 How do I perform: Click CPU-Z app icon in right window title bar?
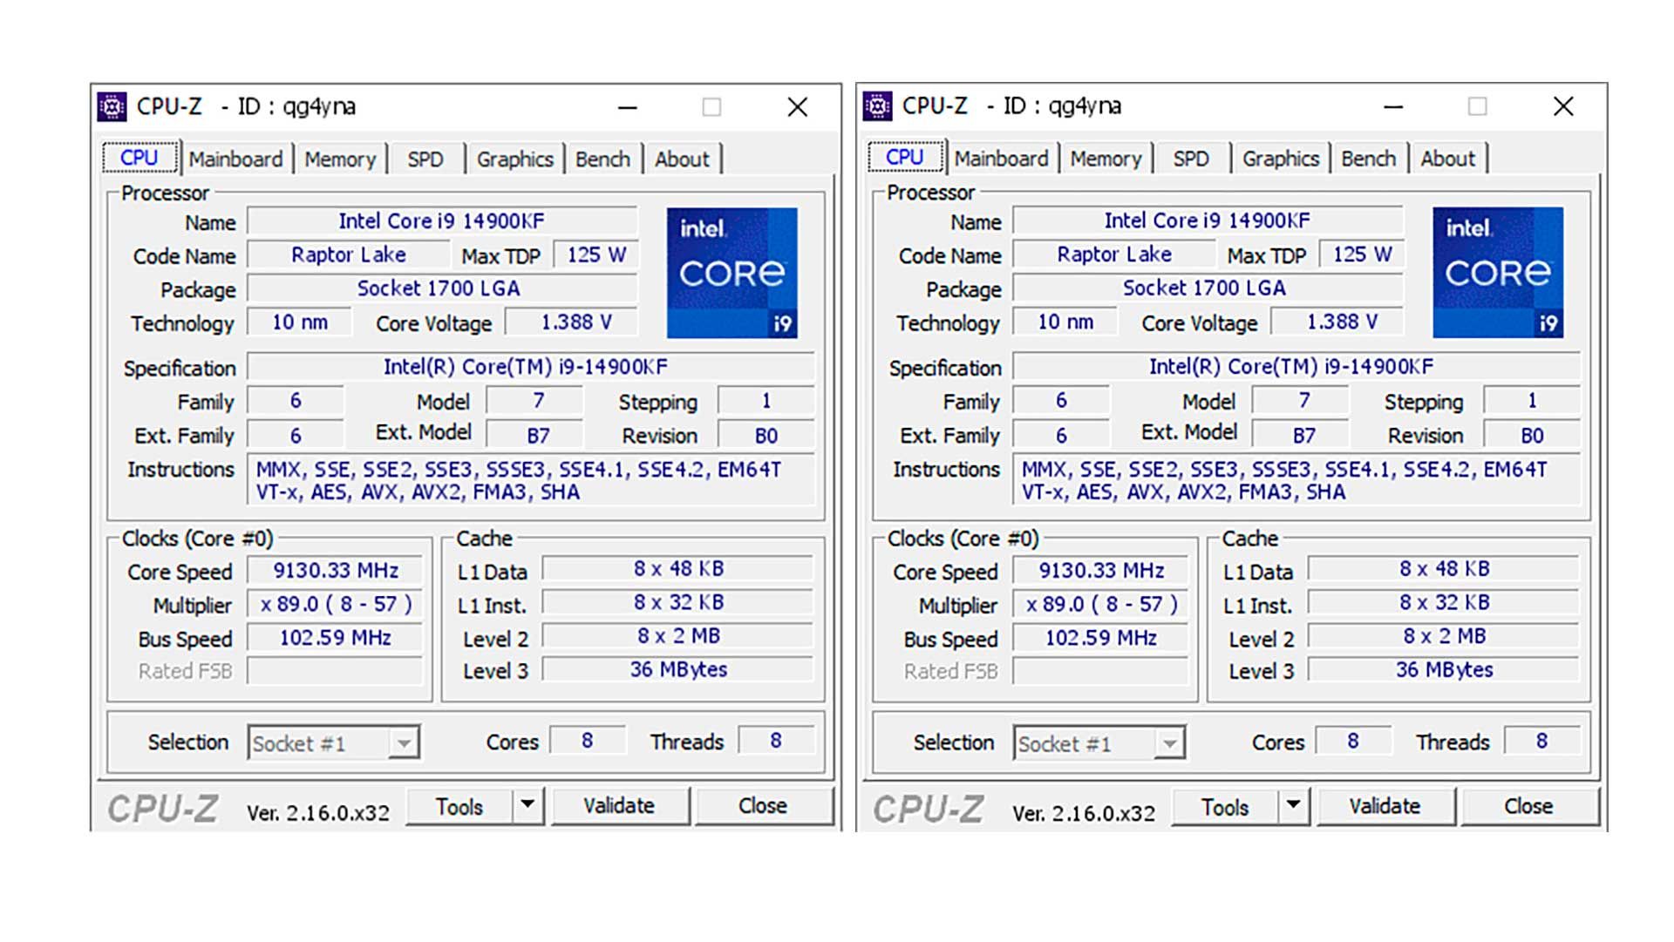(877, 106)
